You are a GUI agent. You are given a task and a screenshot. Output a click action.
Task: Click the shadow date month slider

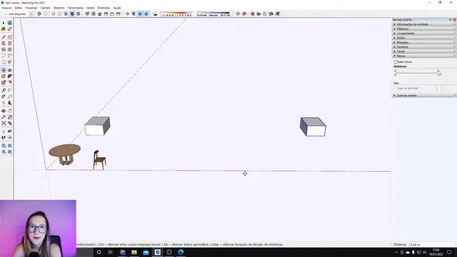176,14
